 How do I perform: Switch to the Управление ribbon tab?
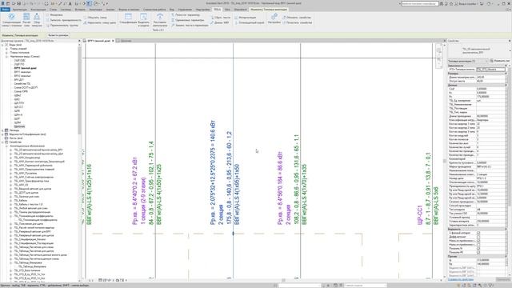pyautogui.click(x=185, y=10)
